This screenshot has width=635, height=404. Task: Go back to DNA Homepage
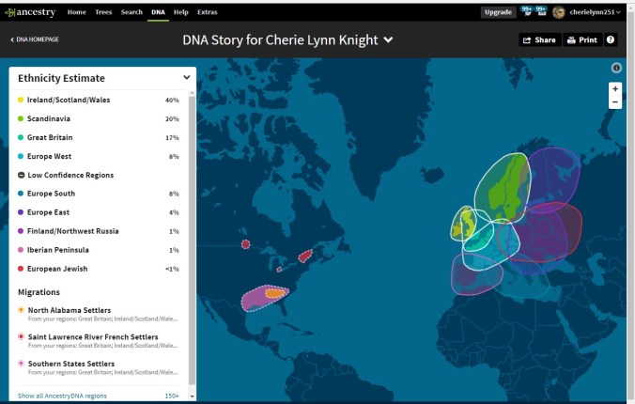coord(35,39)
